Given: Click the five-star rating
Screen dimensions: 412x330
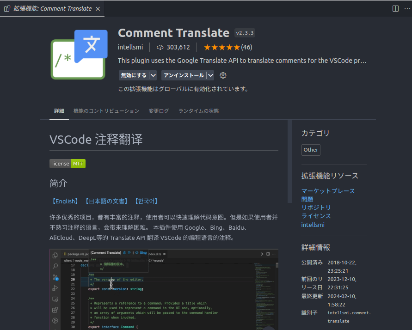Looking at the screenshot, I should pyautogui.click(x=222, y=47).
